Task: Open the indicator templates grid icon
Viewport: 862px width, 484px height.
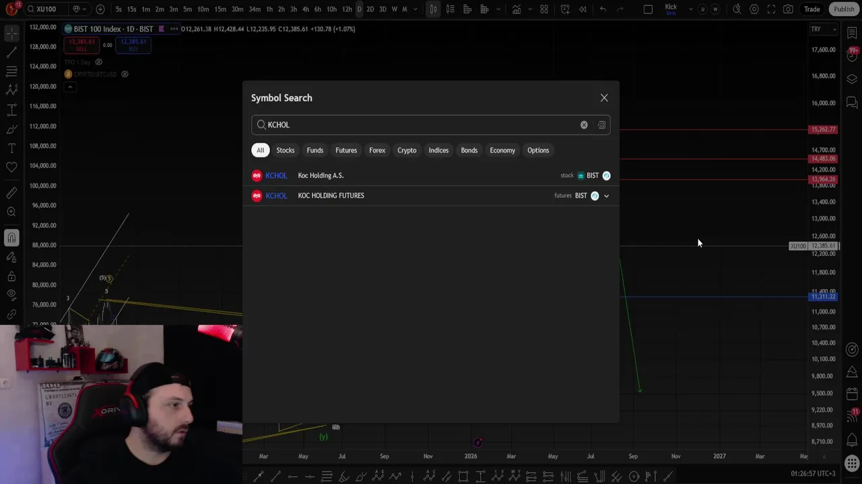Action: pos(544,9)
